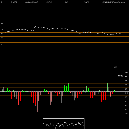This screenshot has height=129, width=129.
Task: Click the 70 level label on RSI axis
Action: [x=2, y=30]
